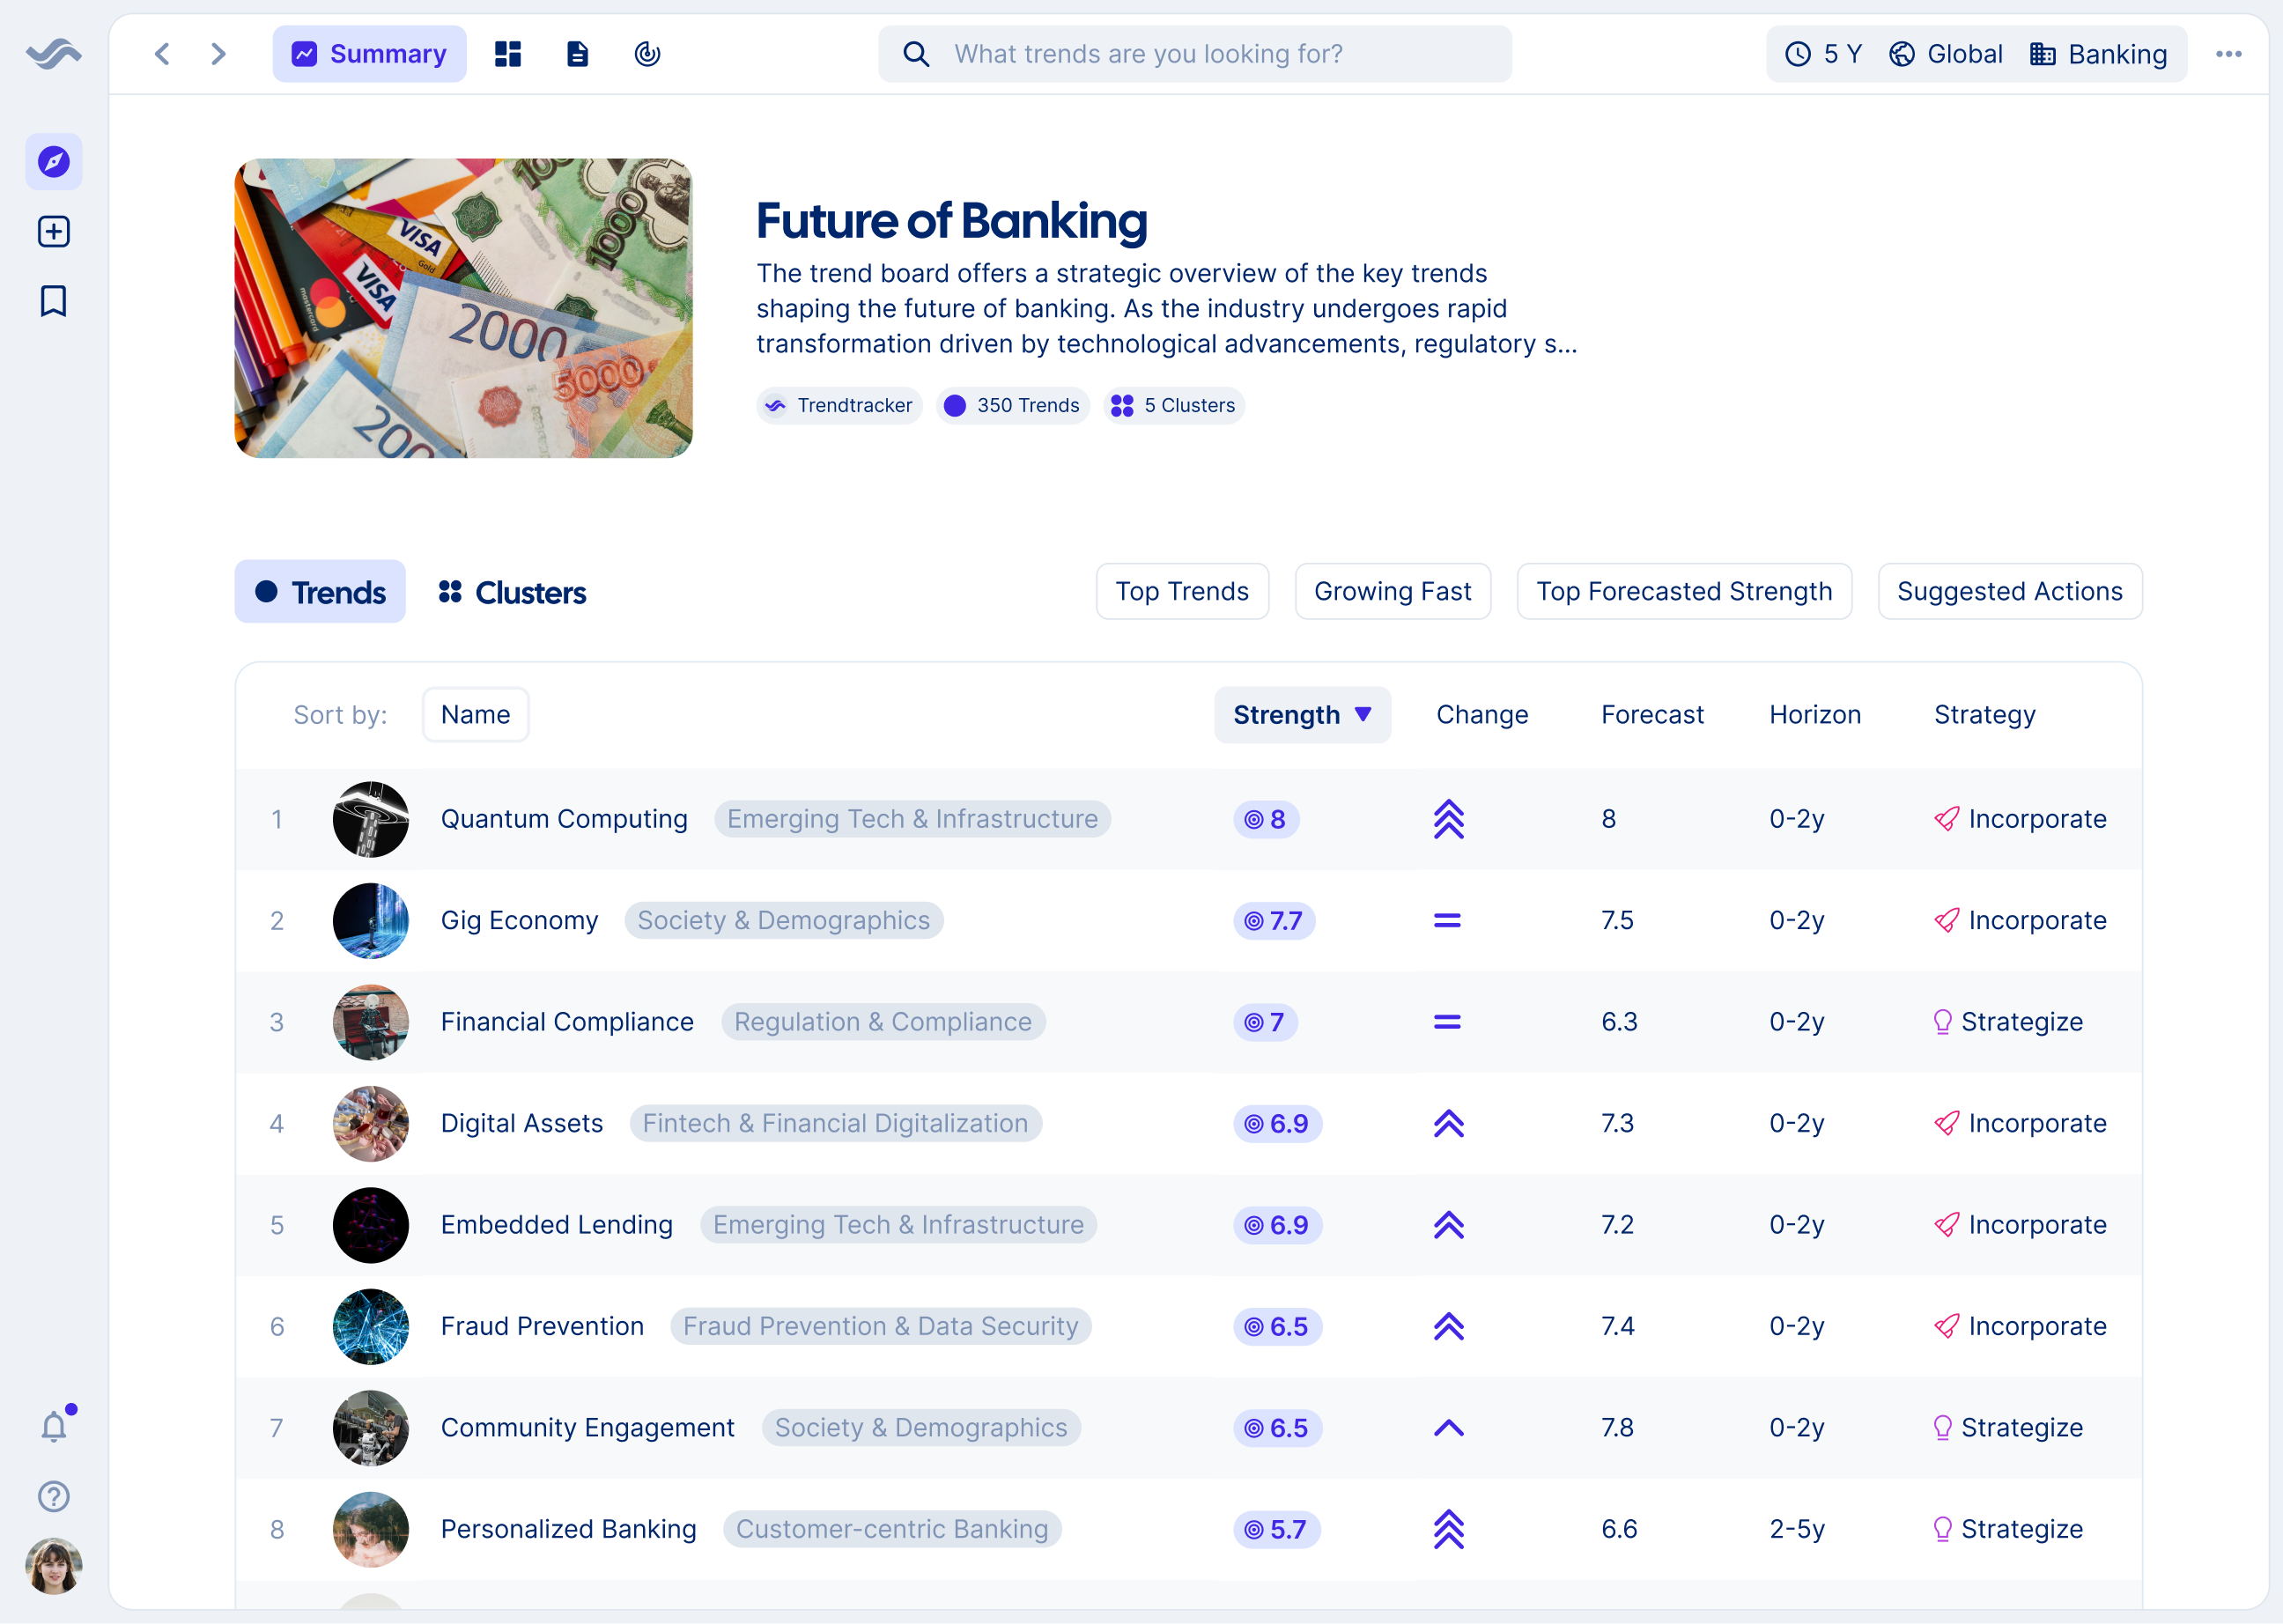Click the add new board plus icon
Image resolution: width=2283 pixels, height=1624 pixels.
tap(54, 232)
